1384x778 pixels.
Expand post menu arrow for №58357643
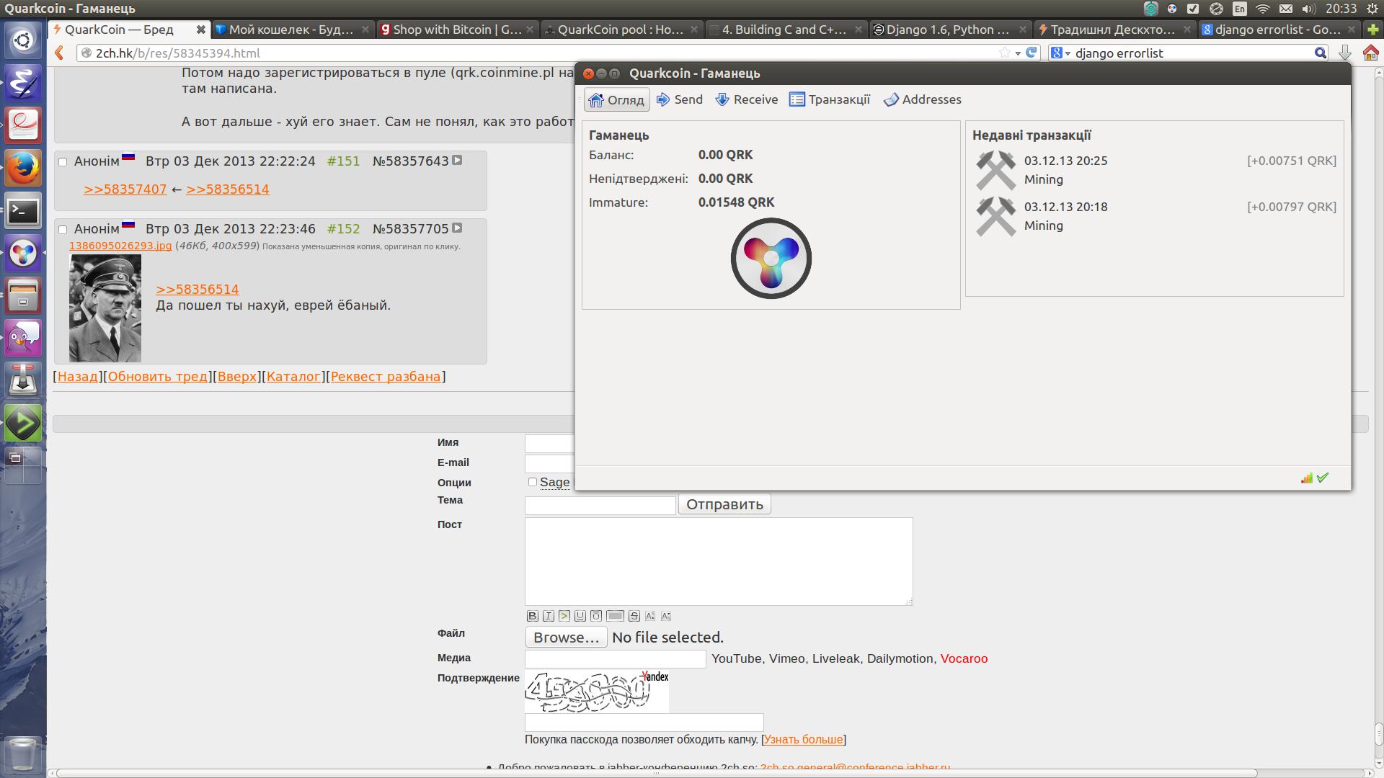457,161
